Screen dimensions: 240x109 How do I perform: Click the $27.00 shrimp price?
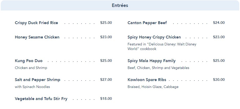(x=106, y=80)
